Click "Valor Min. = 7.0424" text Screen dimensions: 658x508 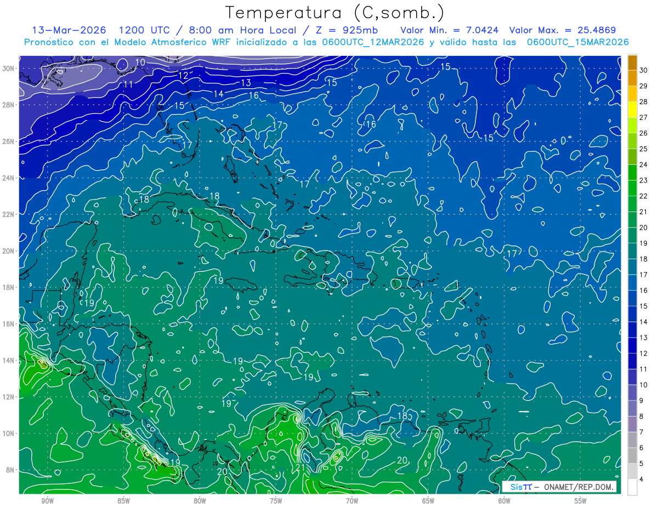coord(450,30)
